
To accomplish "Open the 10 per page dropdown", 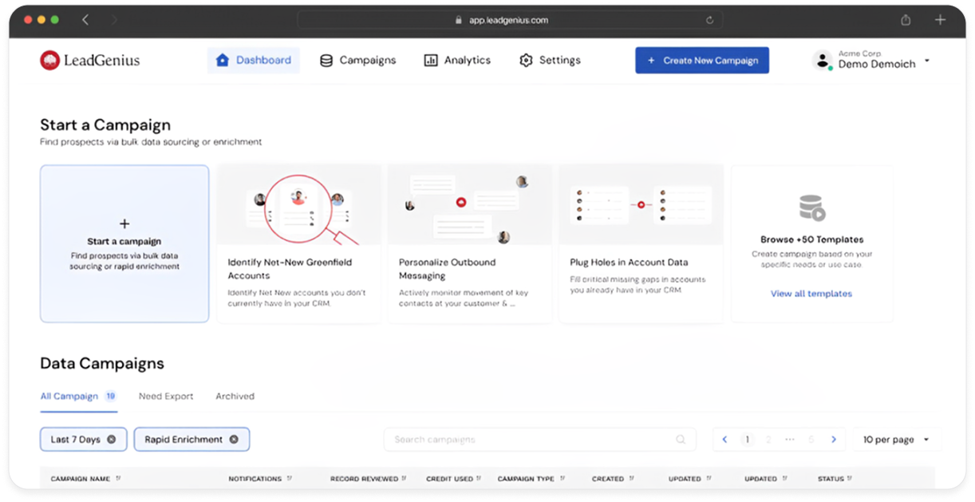I will click(897, 439).
